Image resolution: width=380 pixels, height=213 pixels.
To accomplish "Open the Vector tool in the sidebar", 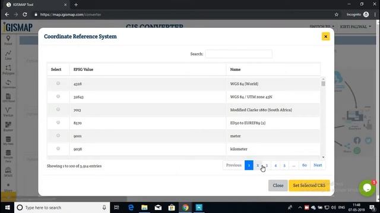I will point(8,112).
